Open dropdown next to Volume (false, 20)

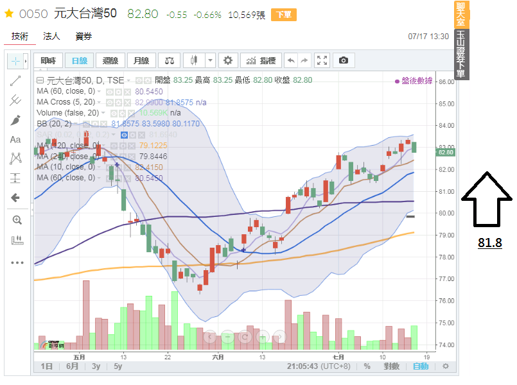click(103, 113)
